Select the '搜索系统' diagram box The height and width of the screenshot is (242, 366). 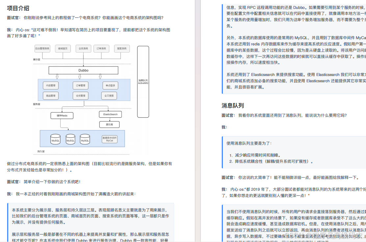tap(122, 48)
